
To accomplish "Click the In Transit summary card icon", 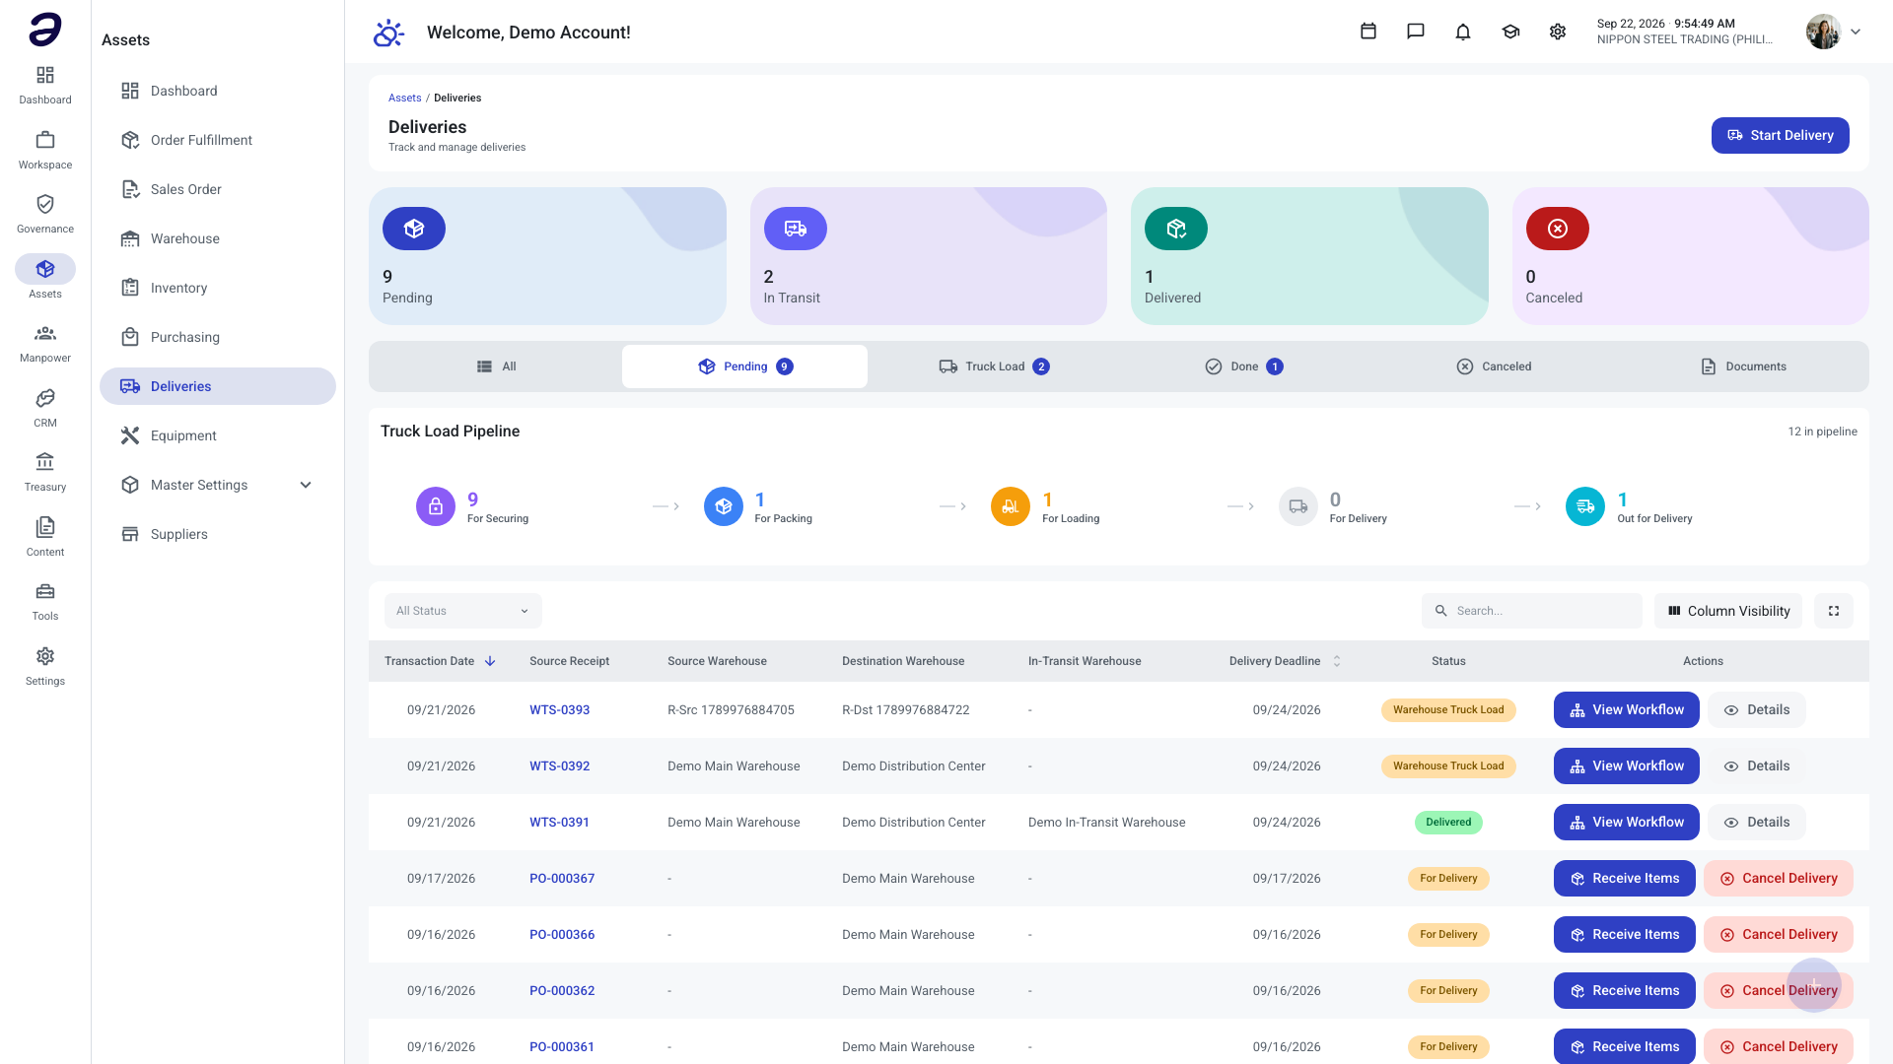I will 796,229.
